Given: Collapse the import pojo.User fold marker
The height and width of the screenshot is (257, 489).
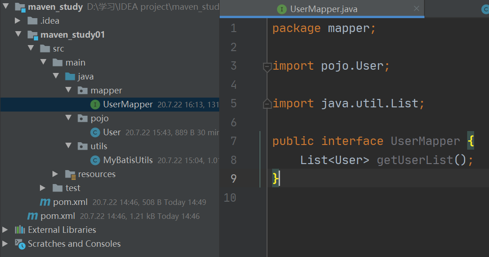Looking at the screenshot, I should [x=267, y=67].
